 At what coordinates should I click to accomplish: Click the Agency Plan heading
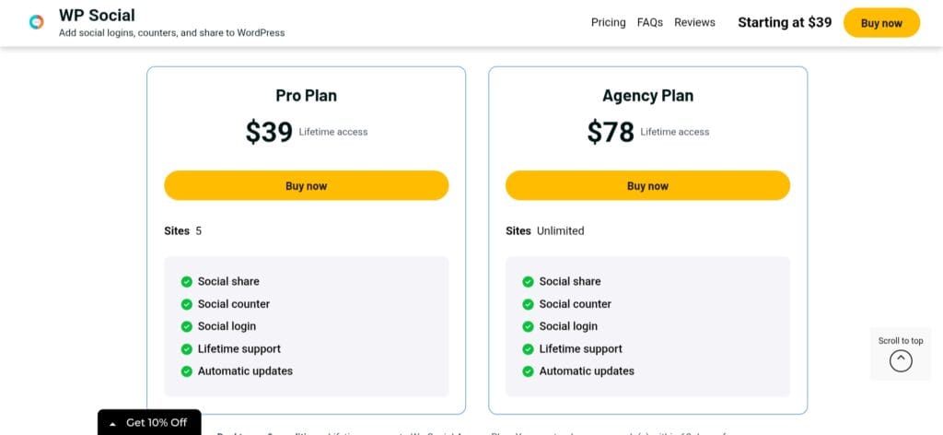pyautogui.click(x=647, y=96)
